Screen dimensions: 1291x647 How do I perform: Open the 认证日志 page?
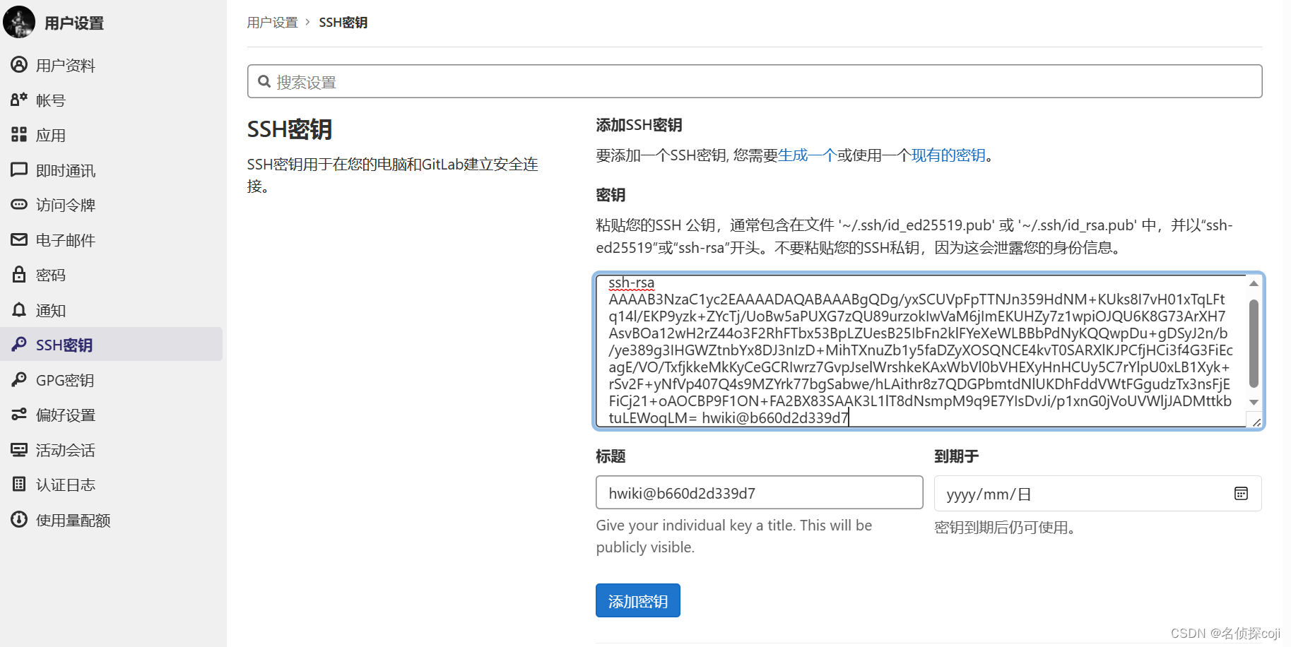click(x=66, y=485)
